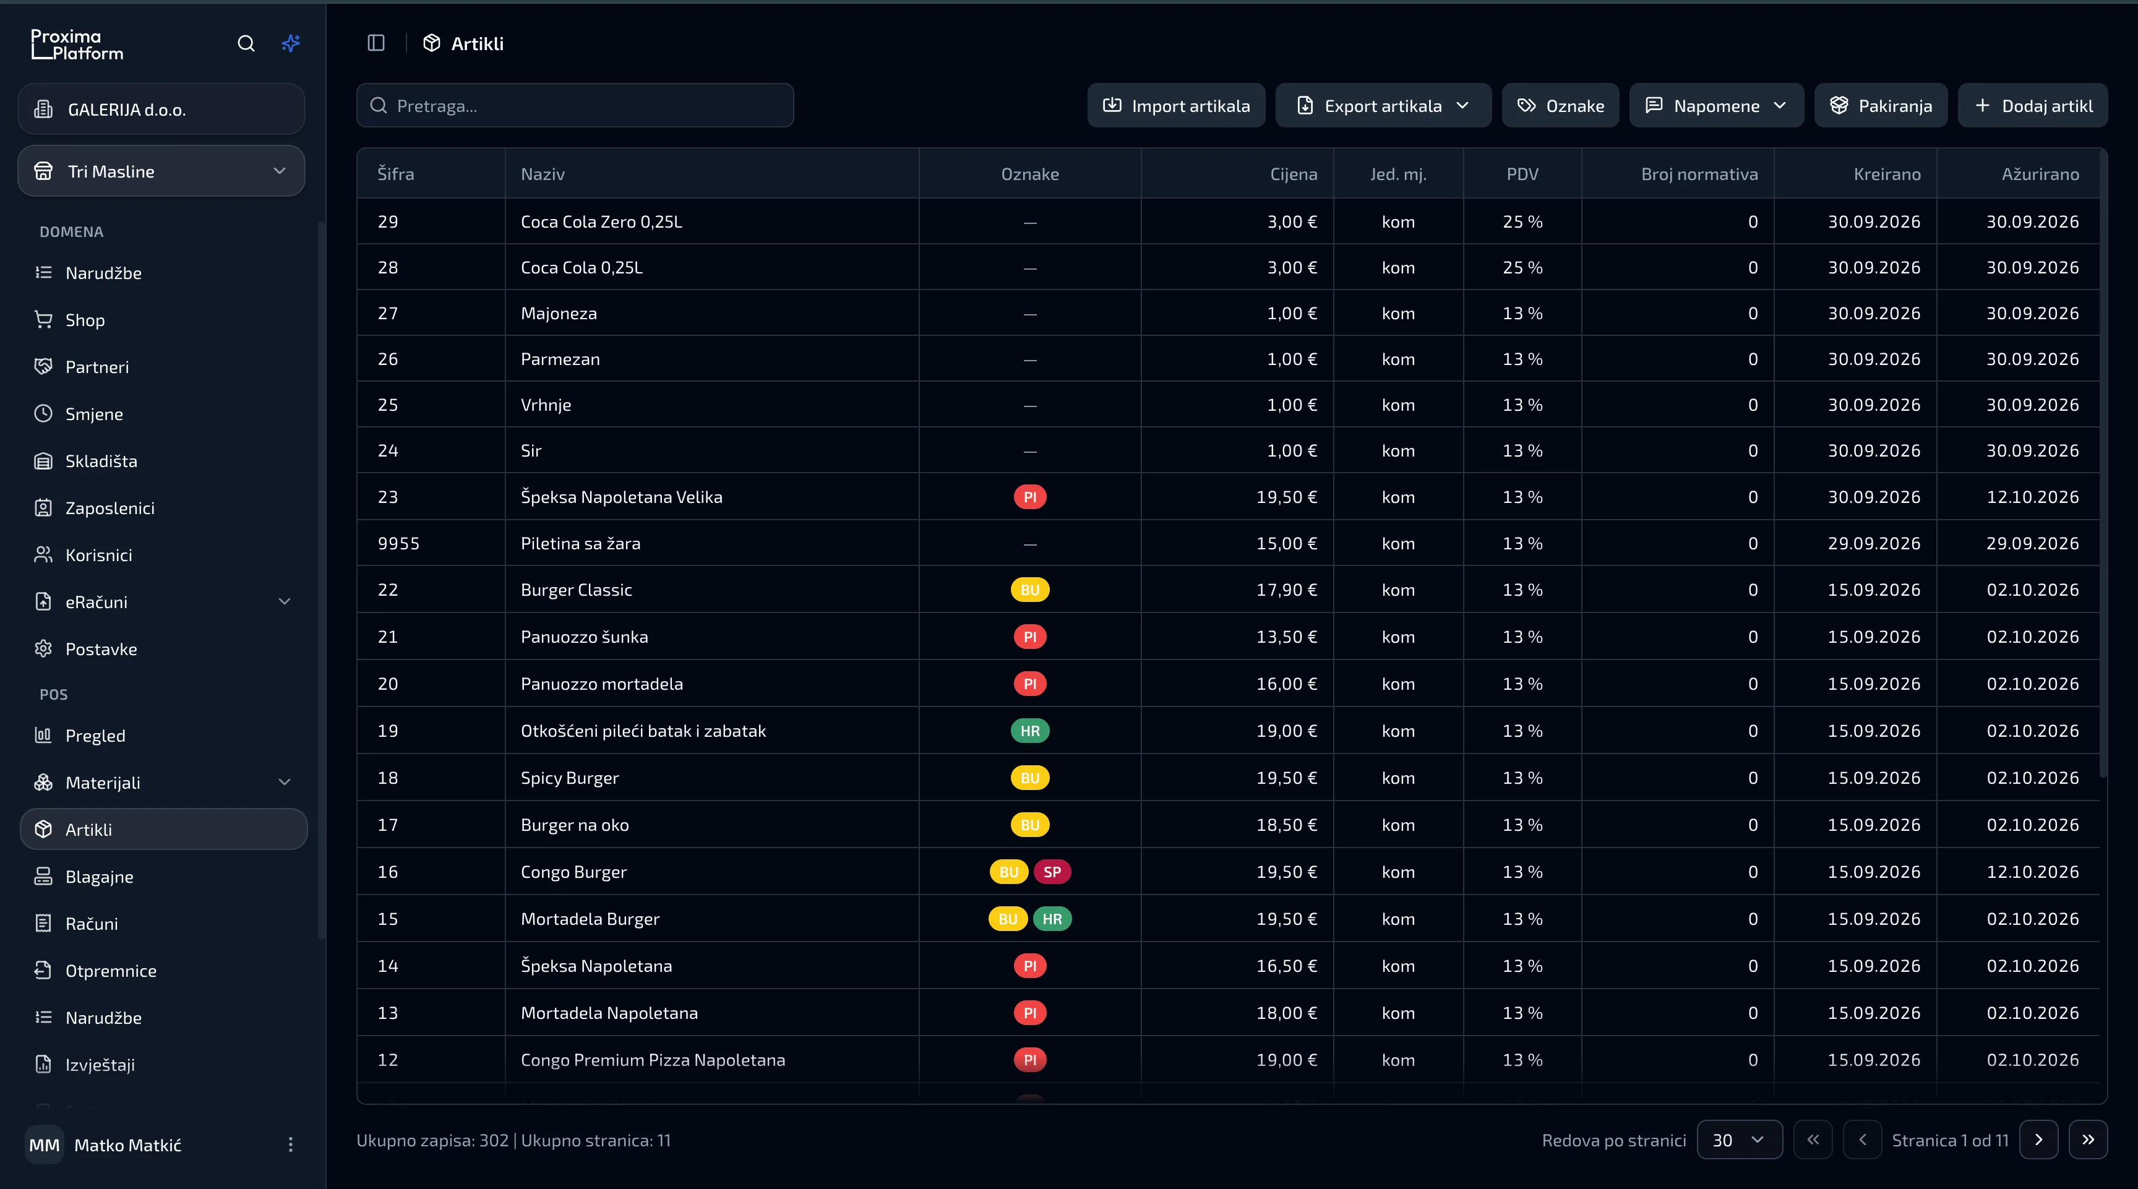Click the Import artikala button
2138x1189 pixels.
click(x=1176, y=105)
